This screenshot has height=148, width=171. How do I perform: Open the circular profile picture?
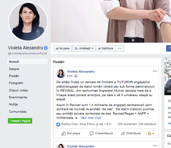28,22
